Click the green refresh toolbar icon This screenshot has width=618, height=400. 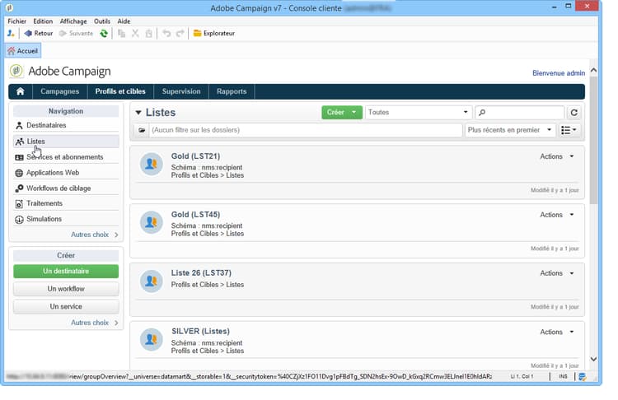pos(104,34)
